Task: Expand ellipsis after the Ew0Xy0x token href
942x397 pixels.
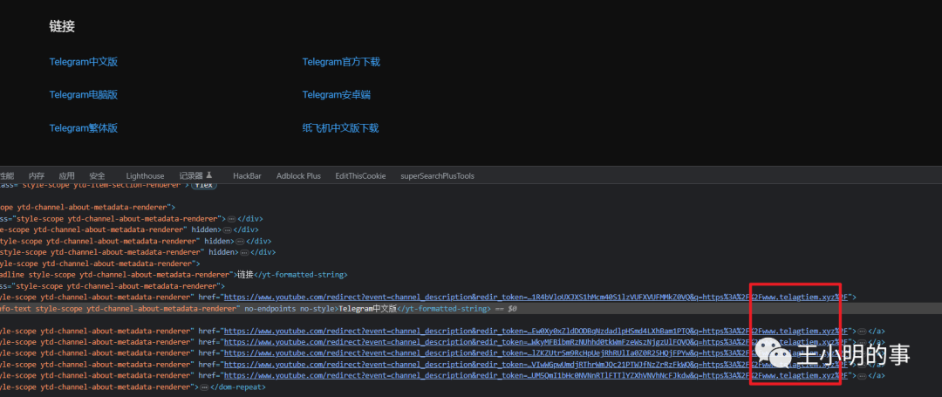Action: (x=862, y=331)
